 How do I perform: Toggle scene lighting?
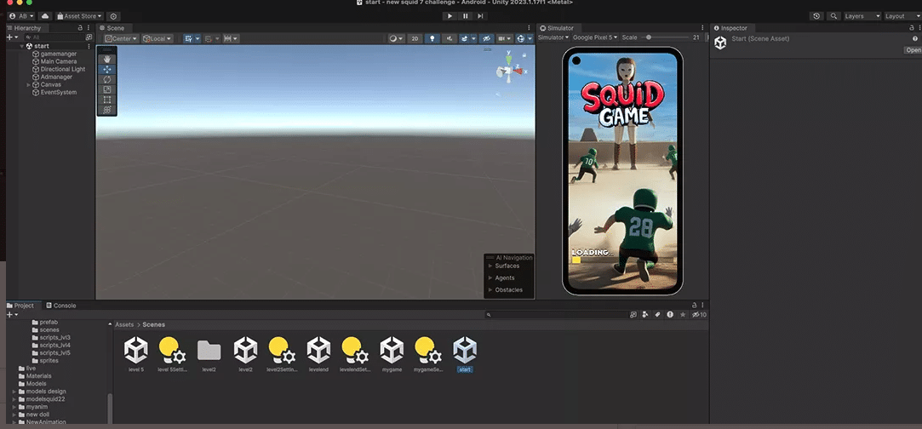click(432, 38)
